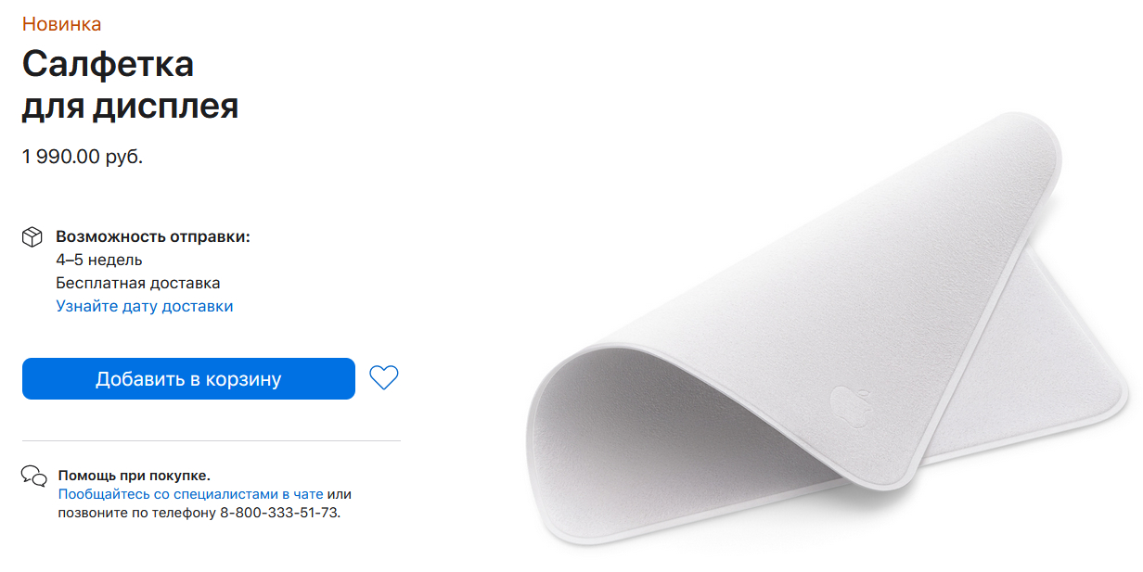Open the Узнайте дату доставки link
Image resolution: width=1143 pixels, height=572 pixels.
click(145, 306)
